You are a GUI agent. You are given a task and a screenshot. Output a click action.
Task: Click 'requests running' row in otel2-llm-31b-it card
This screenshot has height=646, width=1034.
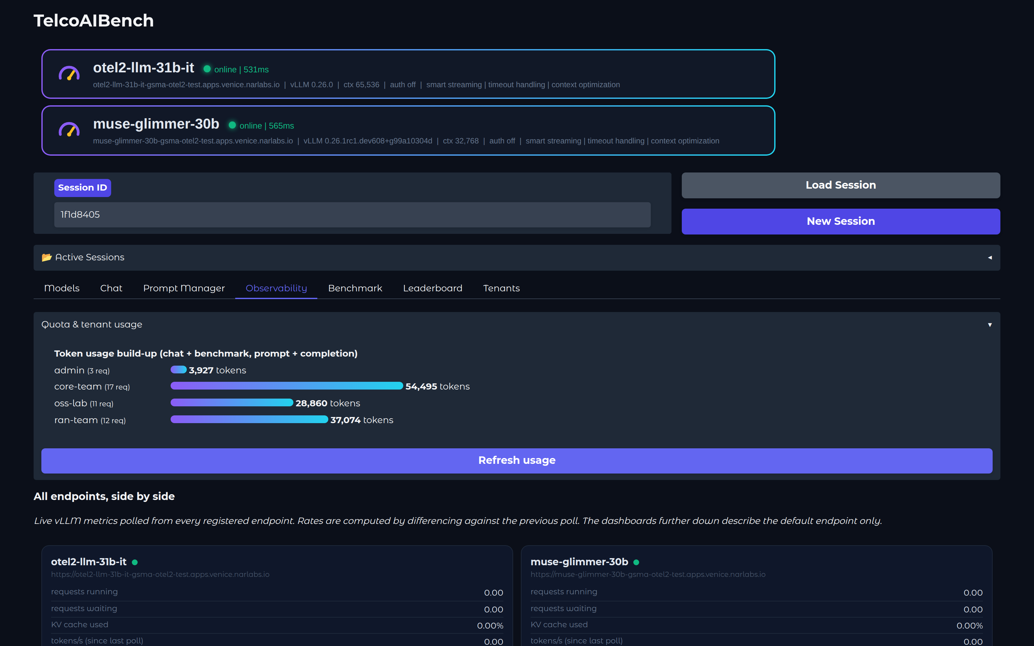[x=277, y=593]
